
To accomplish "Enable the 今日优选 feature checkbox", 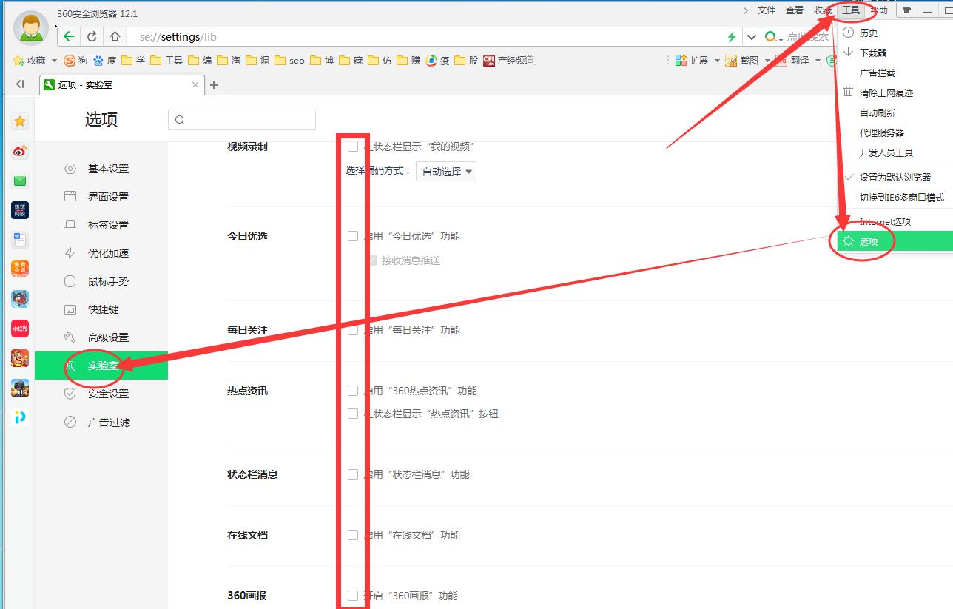I will point(353,236).
